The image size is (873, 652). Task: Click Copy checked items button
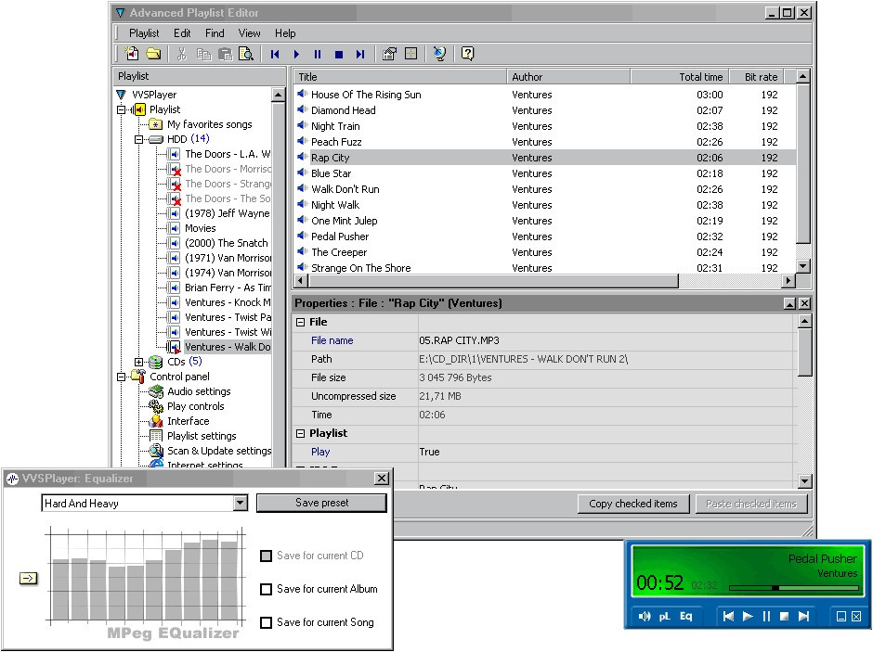[633, 504]
